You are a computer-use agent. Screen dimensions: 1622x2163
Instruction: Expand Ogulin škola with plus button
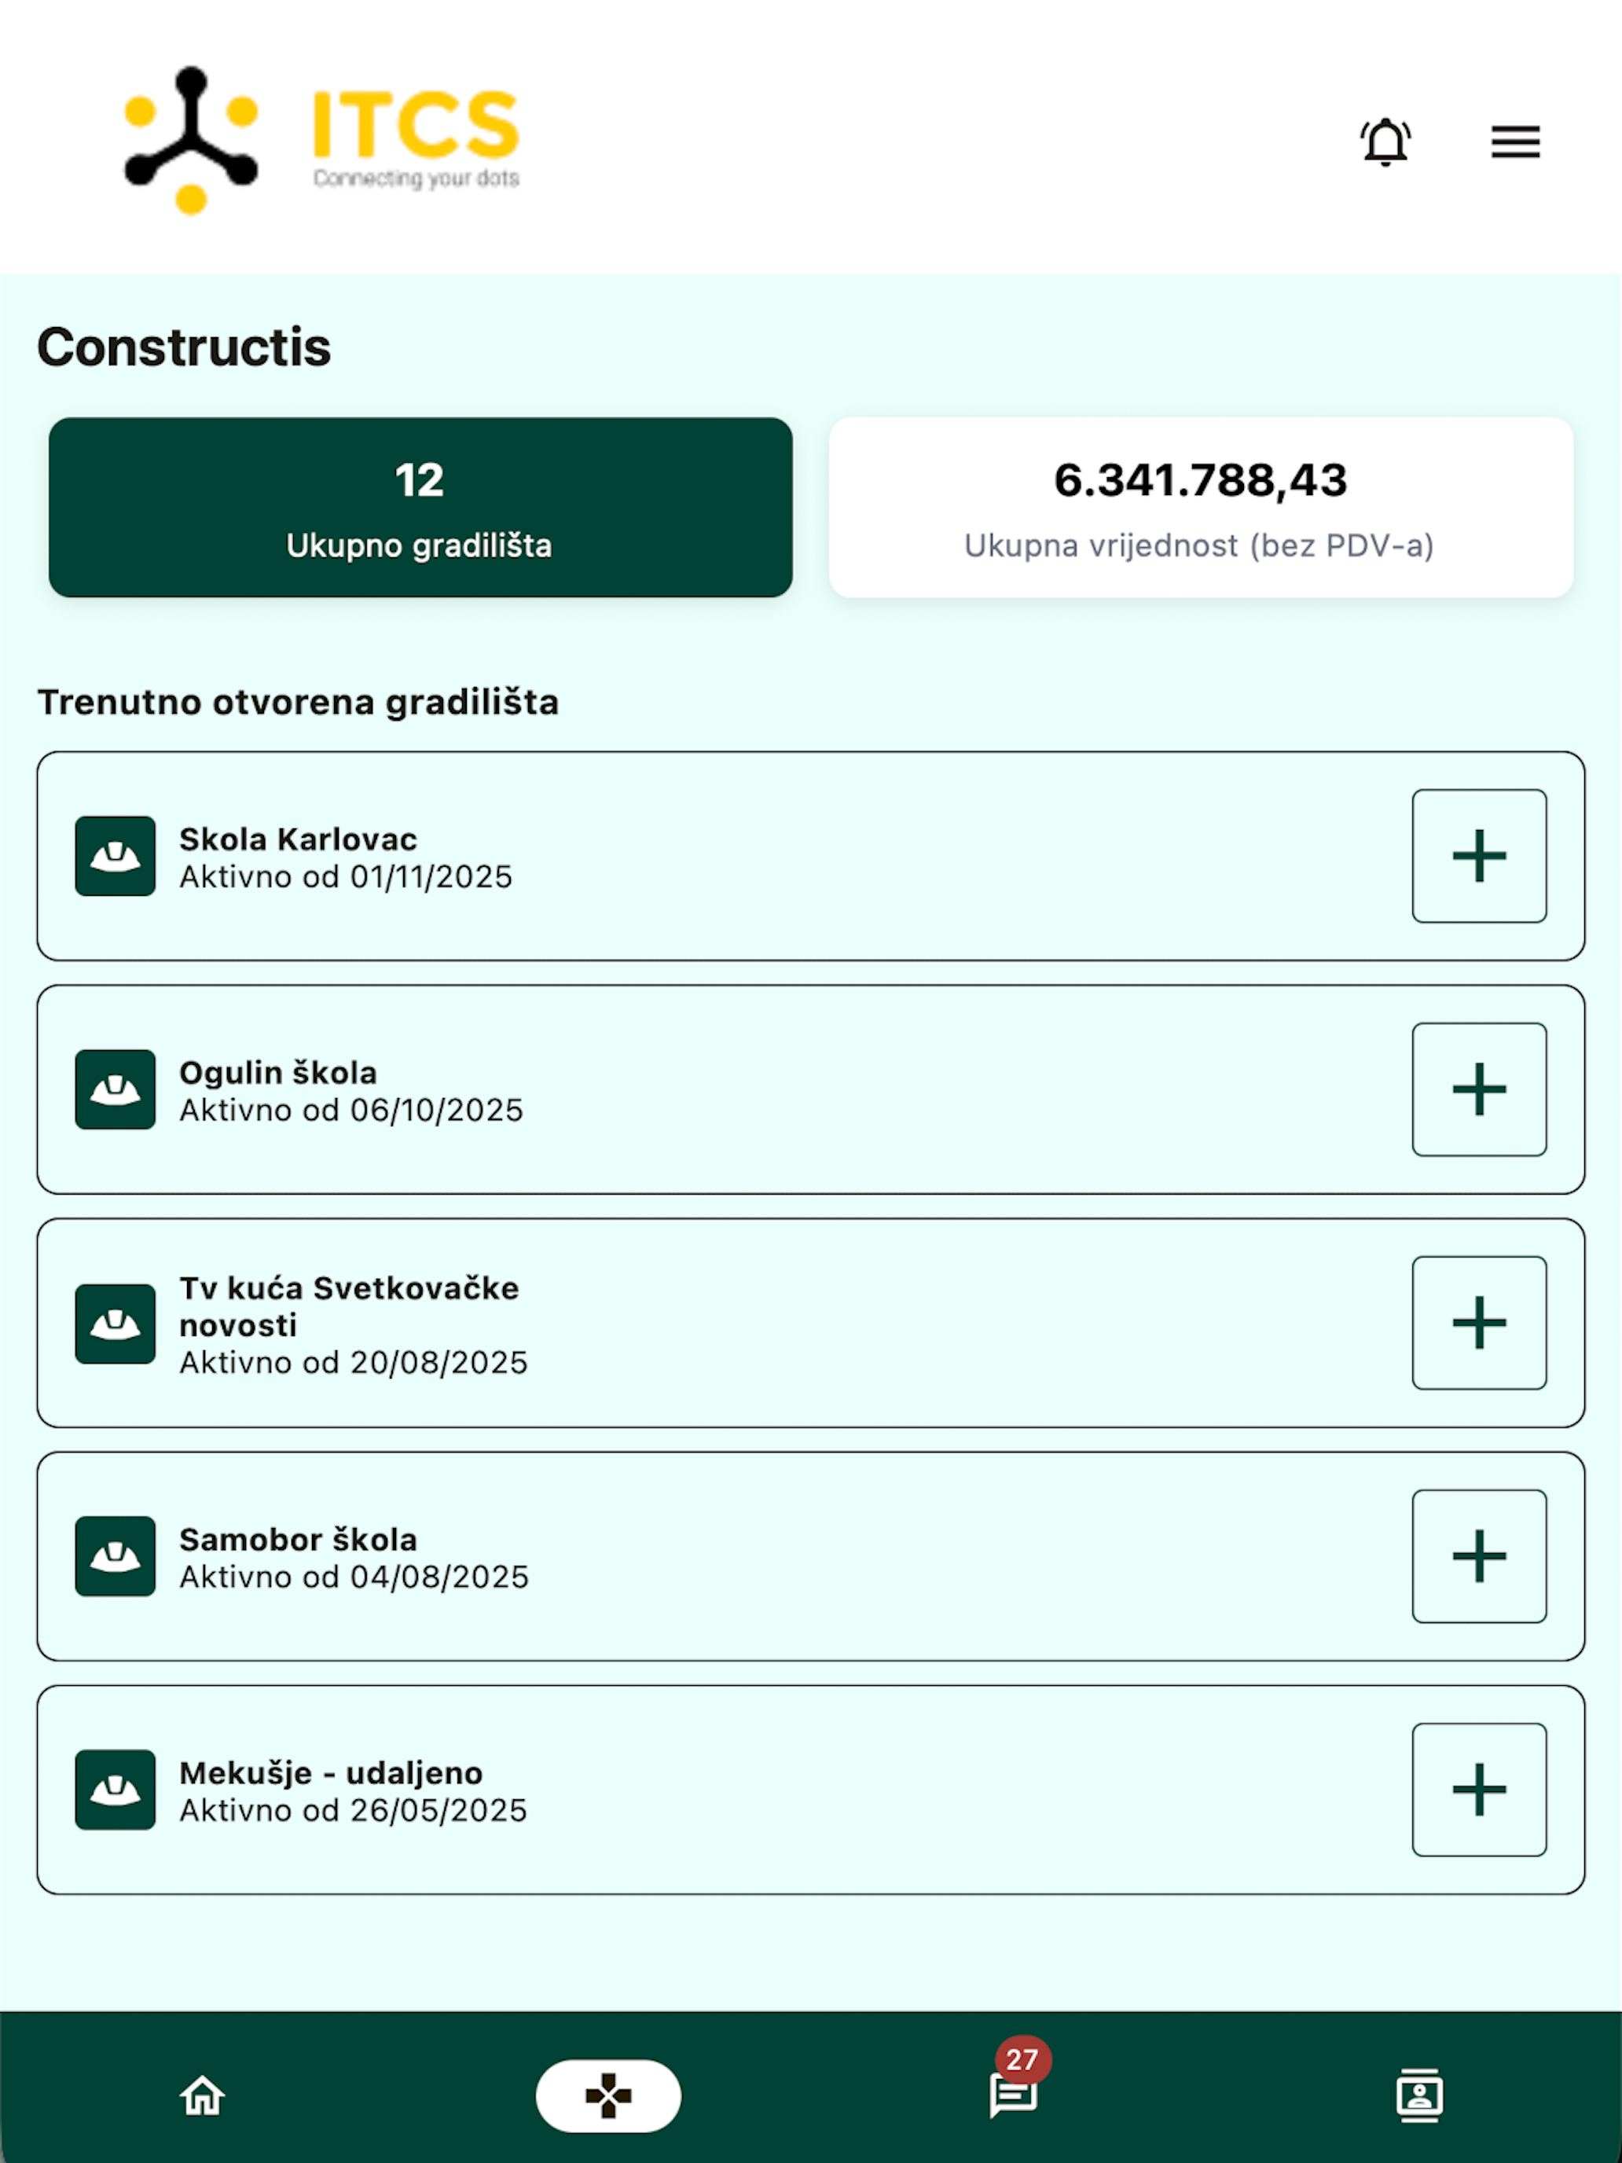click(x=1479, y=1089)
